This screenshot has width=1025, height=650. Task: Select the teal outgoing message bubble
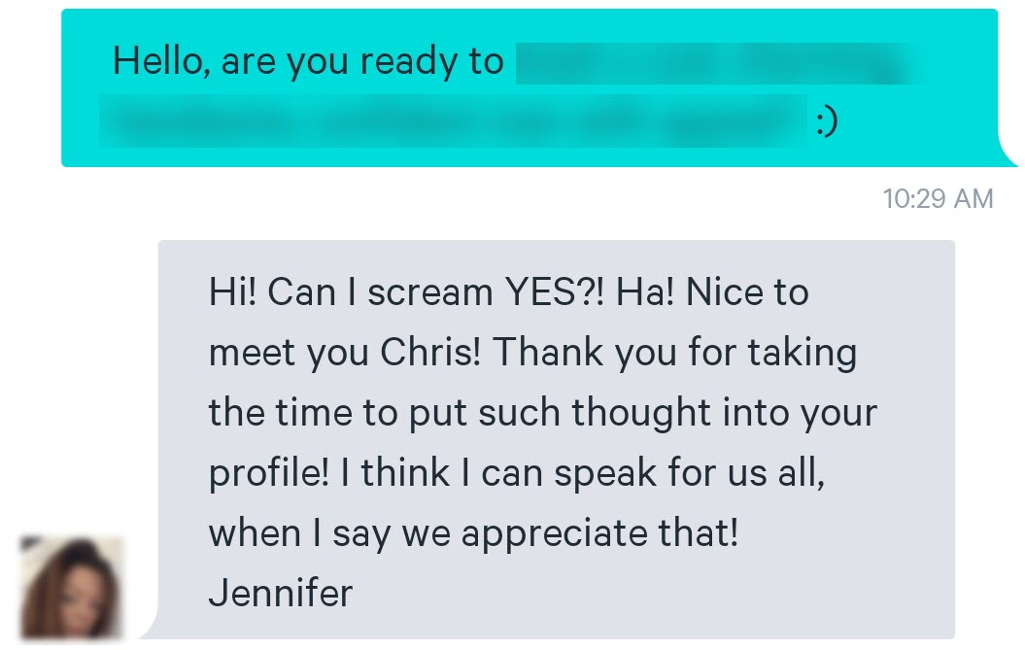coord(530,87)
